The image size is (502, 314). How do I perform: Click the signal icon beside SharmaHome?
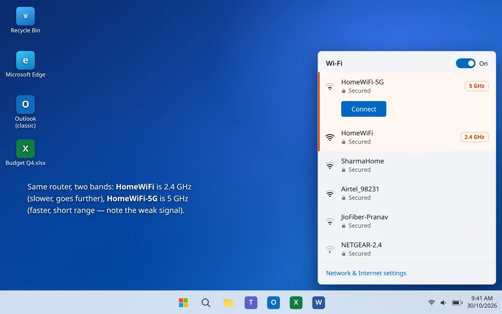[x=330, y=165]
